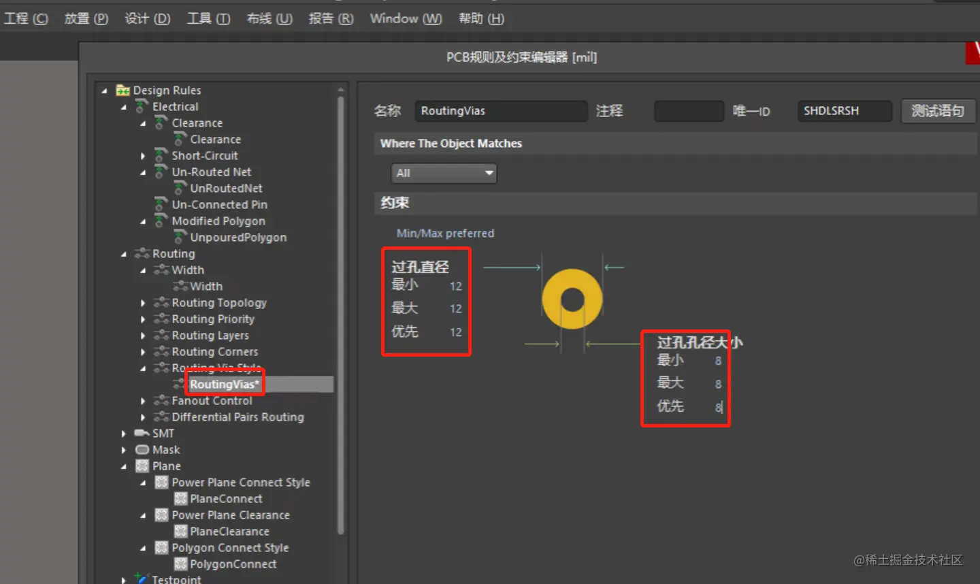Click the Routing Priority icon

(x=161, y=319)
